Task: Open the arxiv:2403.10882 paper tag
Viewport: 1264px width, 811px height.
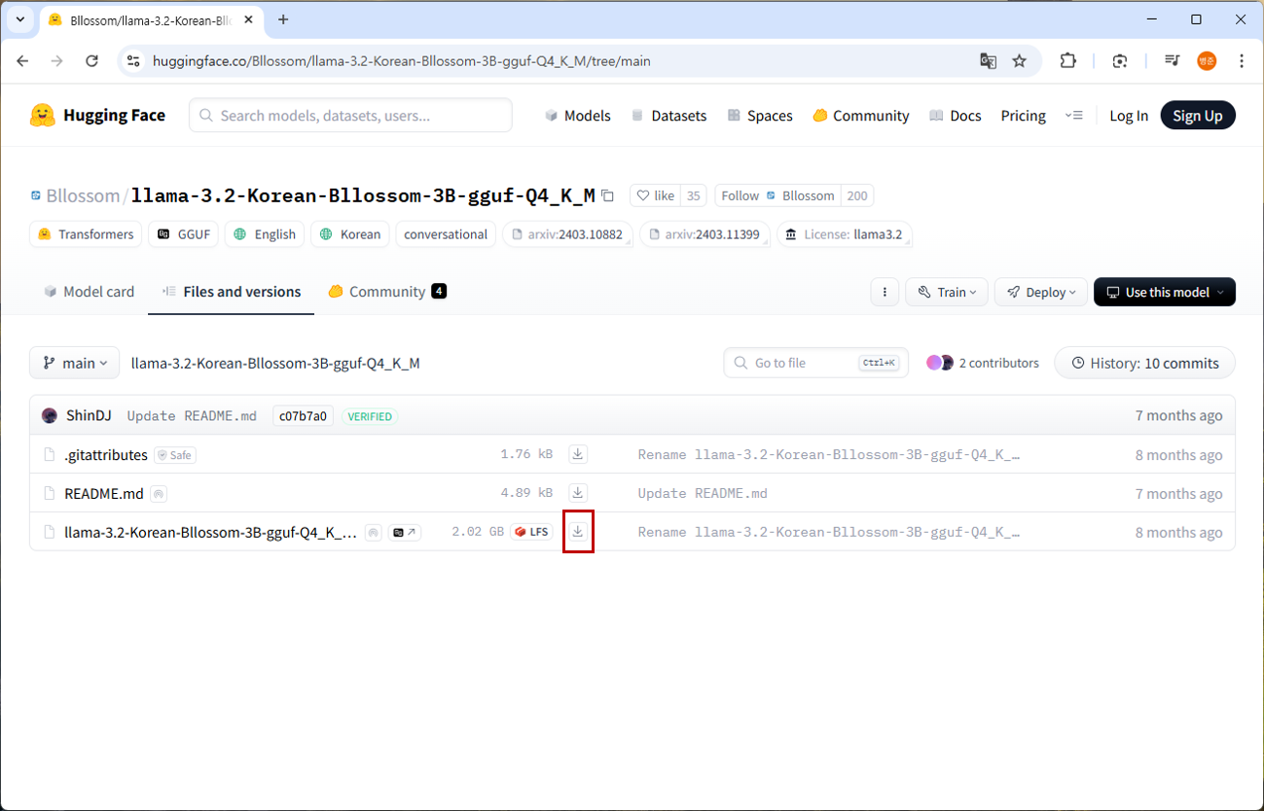Action: (567, 234)
